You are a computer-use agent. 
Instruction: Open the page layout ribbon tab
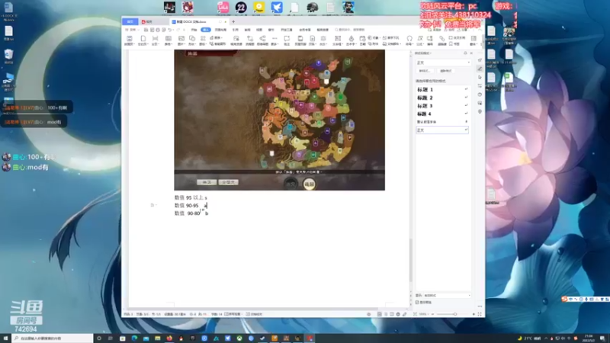click(x=220, y=30)
